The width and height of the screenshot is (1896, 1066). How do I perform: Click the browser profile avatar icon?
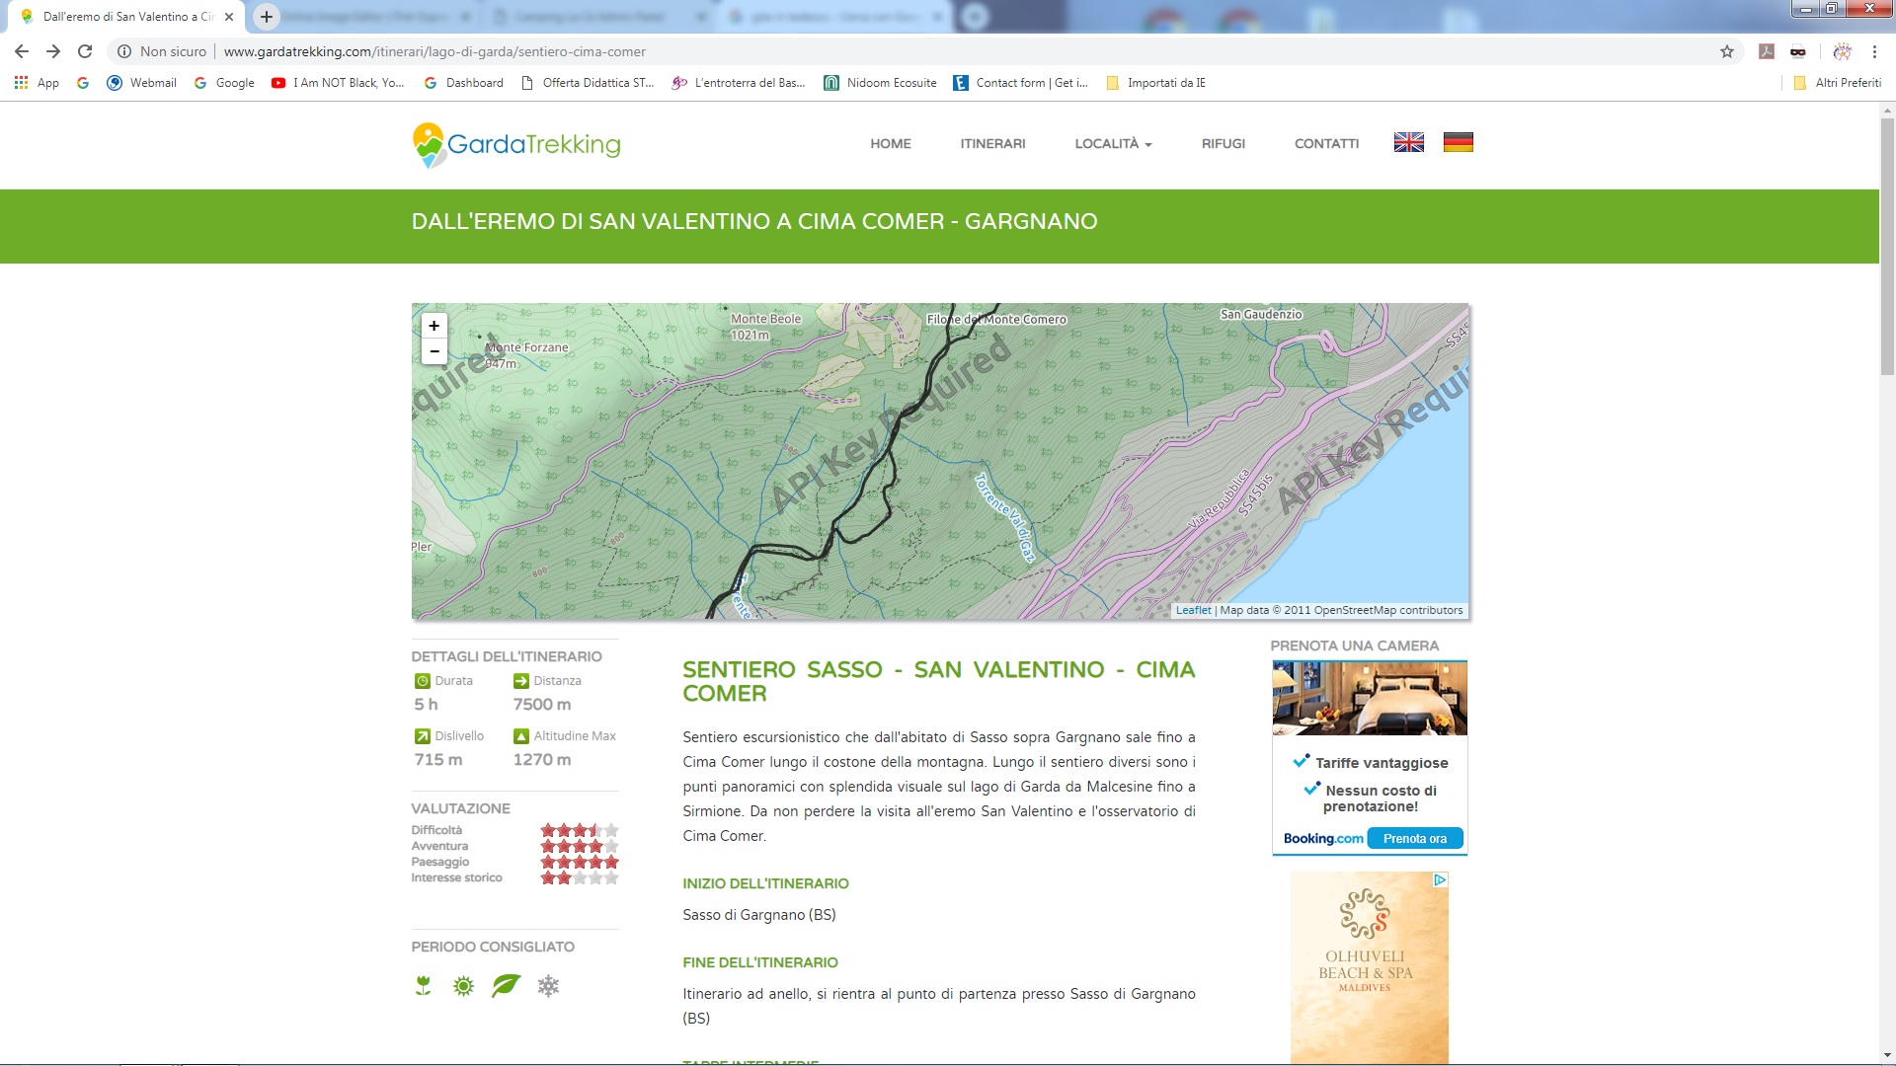[x=1842, y=51]
